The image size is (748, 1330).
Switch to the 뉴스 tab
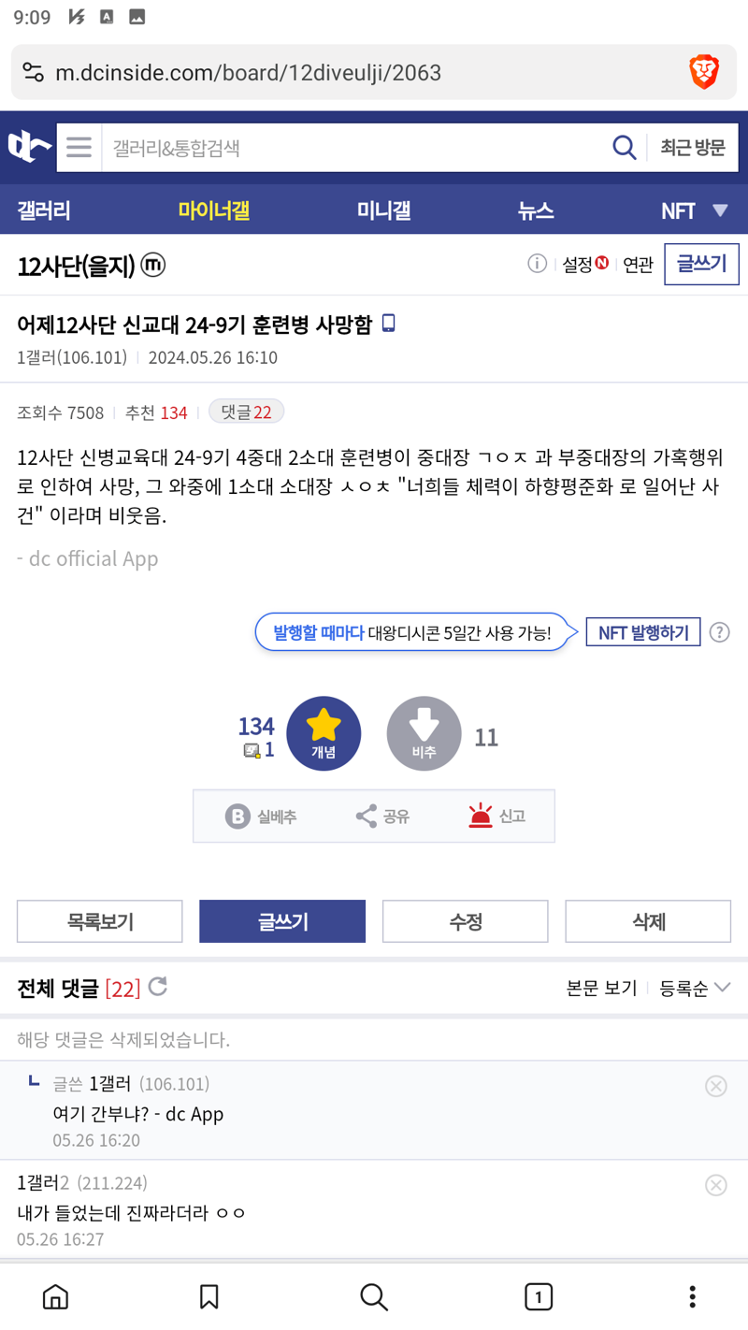coord(536,210)
